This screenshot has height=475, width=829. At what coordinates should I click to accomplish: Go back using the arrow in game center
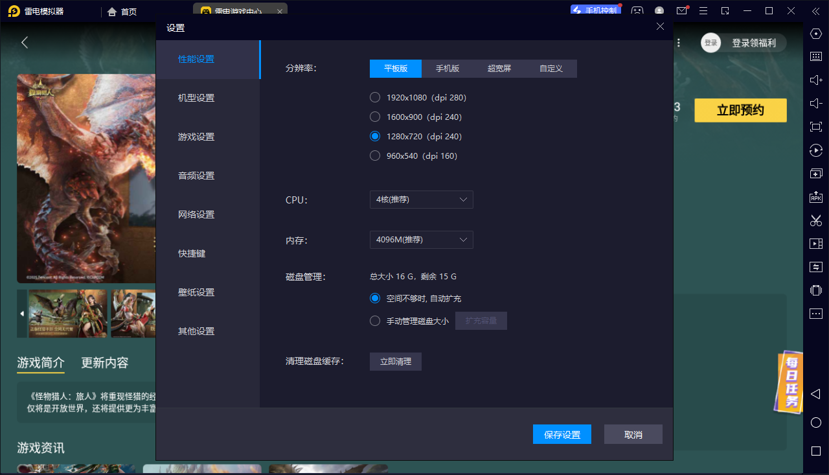point(25,43)
